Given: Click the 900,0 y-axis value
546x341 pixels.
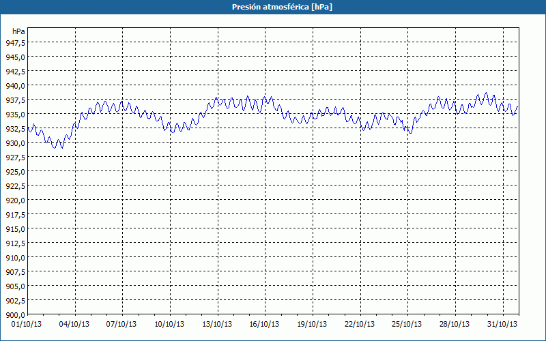Looking at the screenshot, I should tap(15, 315).
